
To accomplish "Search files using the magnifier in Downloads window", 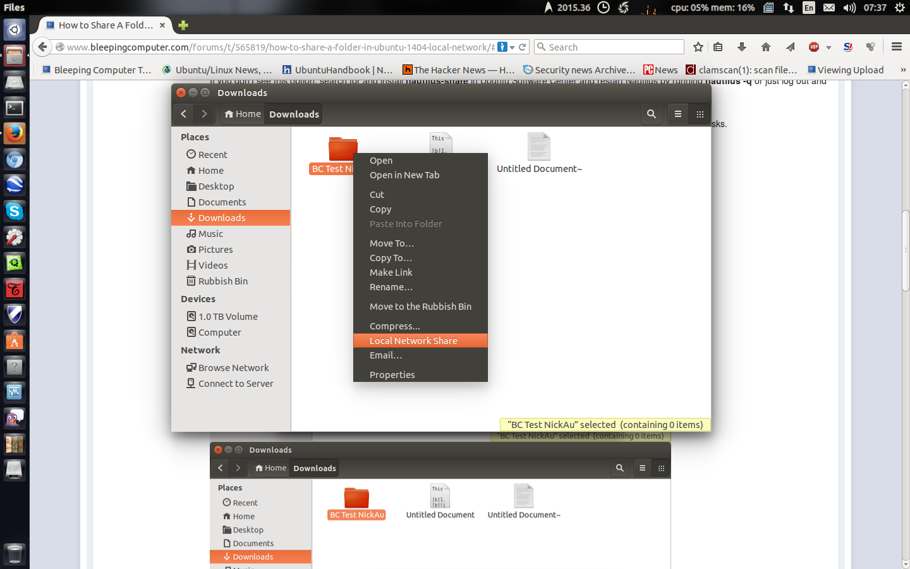I will (x=651, y=114).
